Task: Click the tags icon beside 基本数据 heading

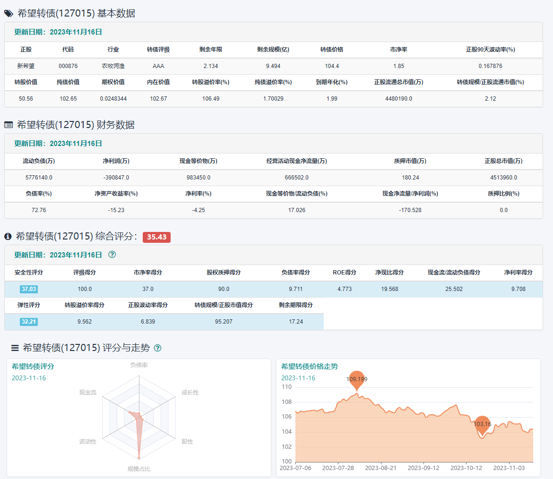Action: click(9, 14)
